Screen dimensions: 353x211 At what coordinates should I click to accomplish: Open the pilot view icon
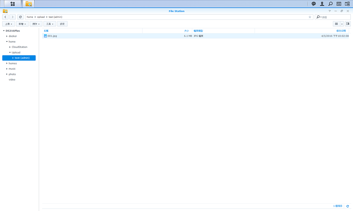347,4
